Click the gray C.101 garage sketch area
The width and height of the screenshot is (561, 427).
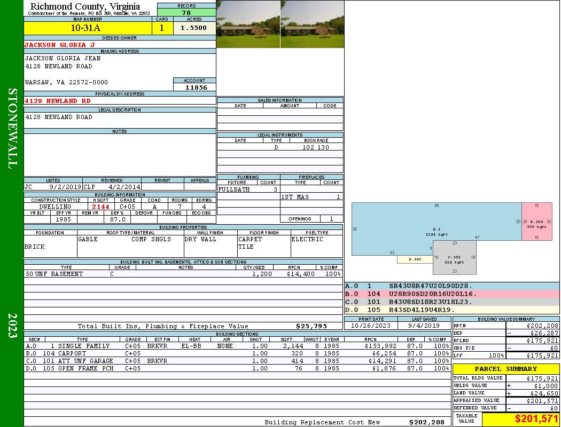[454, 258]
